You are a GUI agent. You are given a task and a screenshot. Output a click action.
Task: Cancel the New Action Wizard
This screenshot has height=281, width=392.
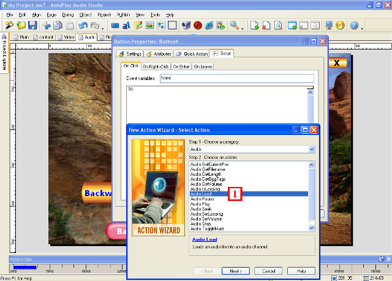tap(269, 271)
